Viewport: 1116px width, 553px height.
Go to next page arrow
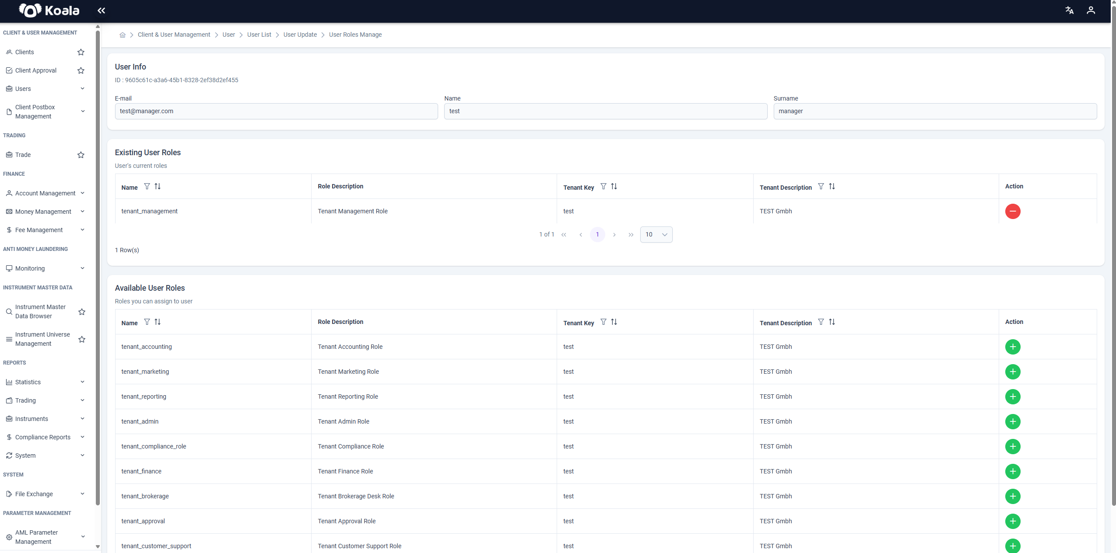pyautogui.click(x=614, y=235)
